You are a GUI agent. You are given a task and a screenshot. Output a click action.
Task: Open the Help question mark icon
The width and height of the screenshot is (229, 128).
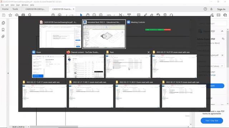tap(205, 9)
